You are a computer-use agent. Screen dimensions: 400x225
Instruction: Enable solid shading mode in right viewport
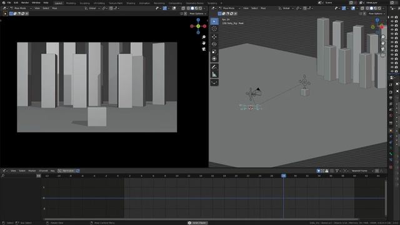click(x=371, y=8)
